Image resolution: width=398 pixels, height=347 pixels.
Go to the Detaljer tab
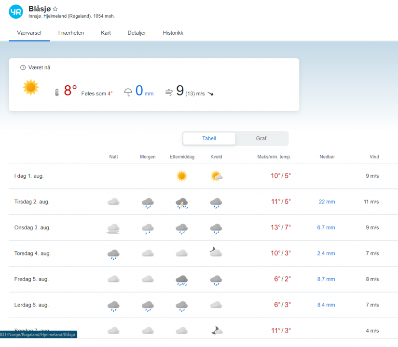pyautogui.click(x=137, y=33)
